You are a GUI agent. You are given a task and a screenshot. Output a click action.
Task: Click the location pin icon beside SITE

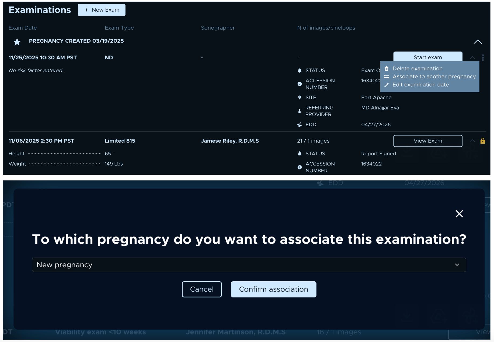point(300,98)
